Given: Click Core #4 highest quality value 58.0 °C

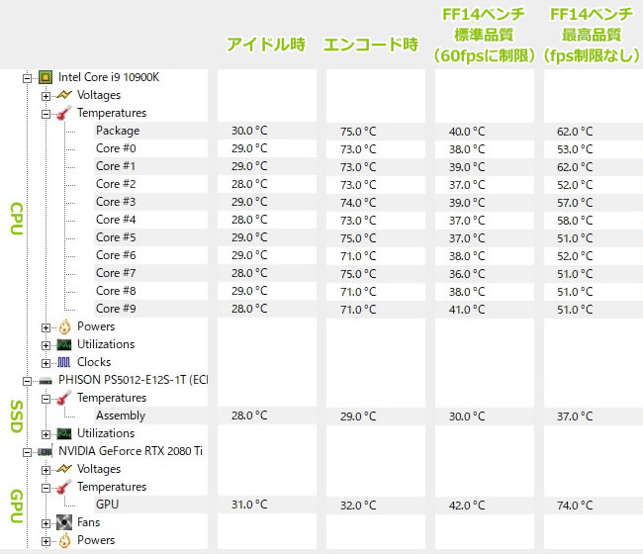Looking at the screenshot, I should (575, 221).
